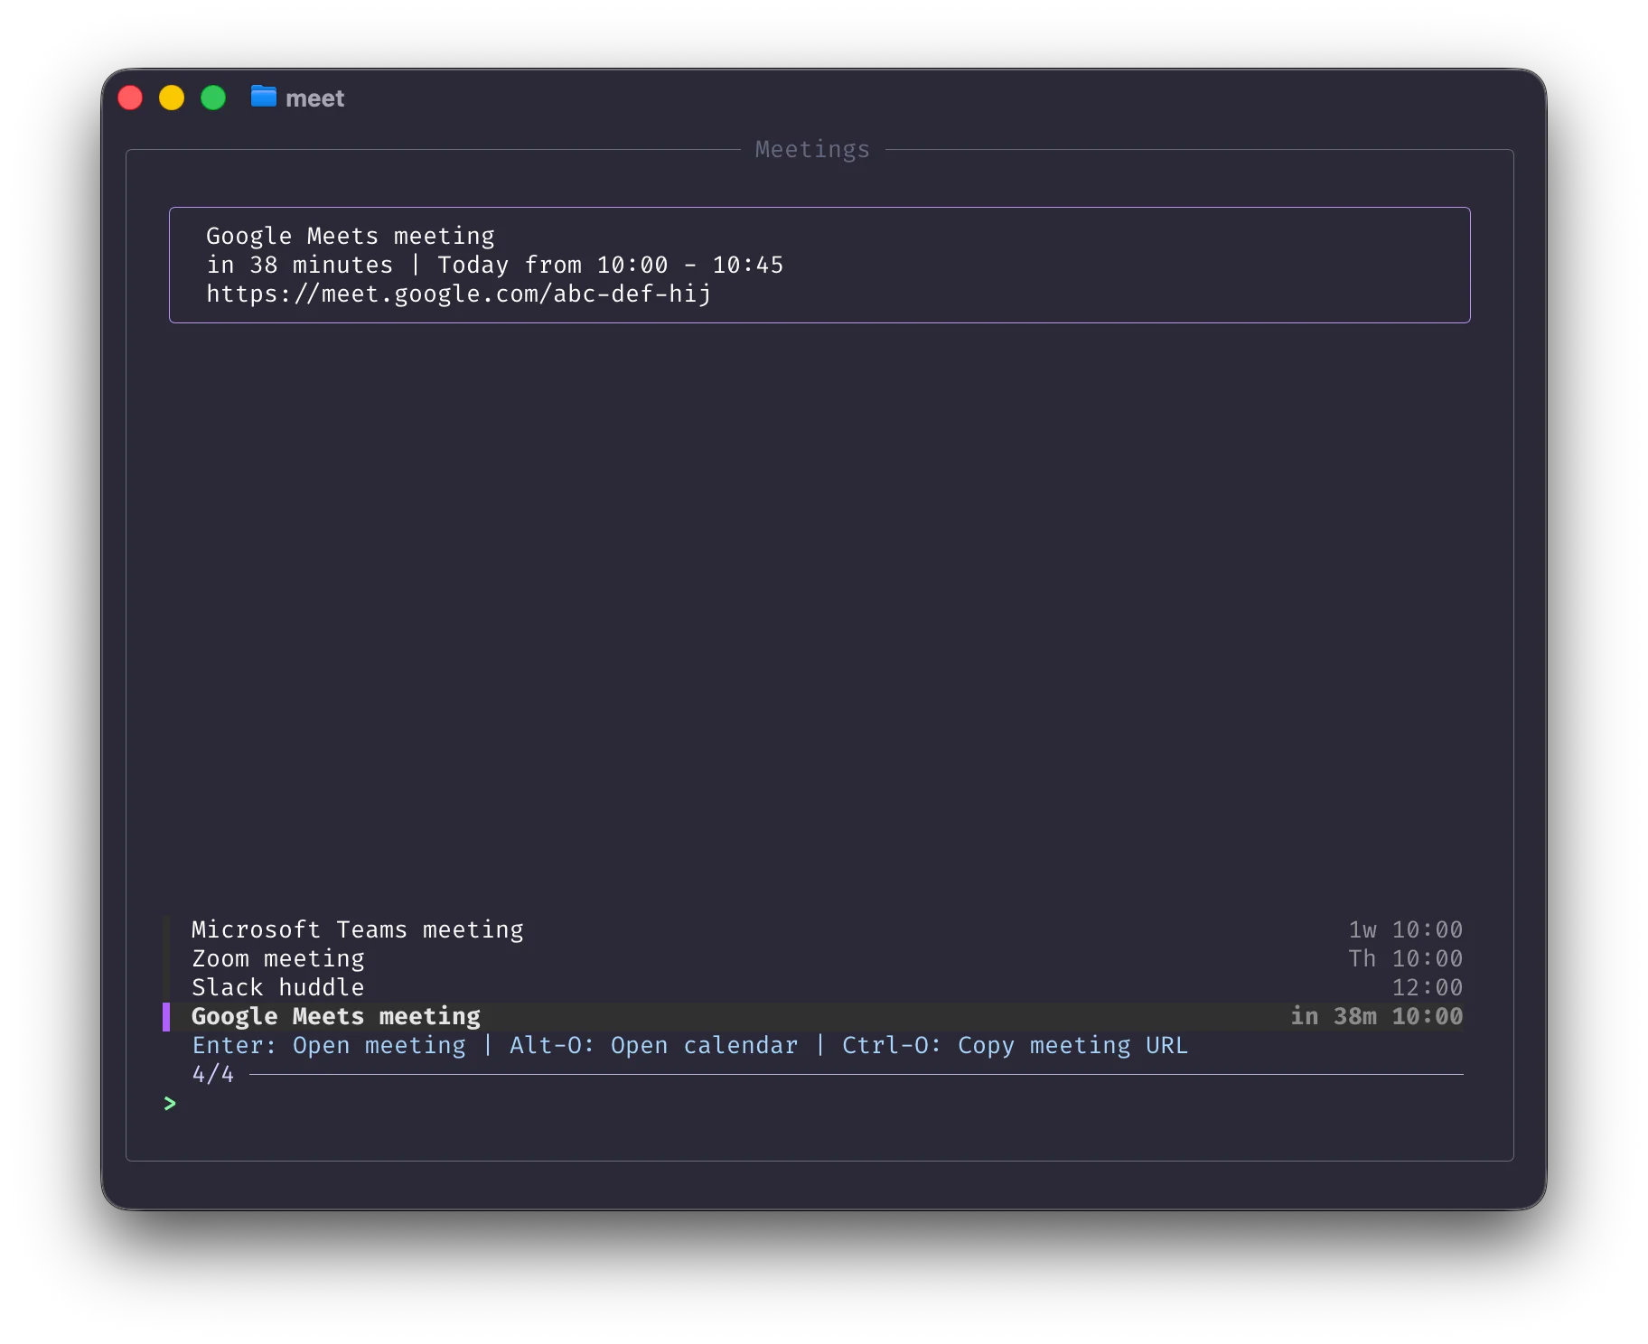Click the '12:00' Slack huddle time

pos(1428,987)
